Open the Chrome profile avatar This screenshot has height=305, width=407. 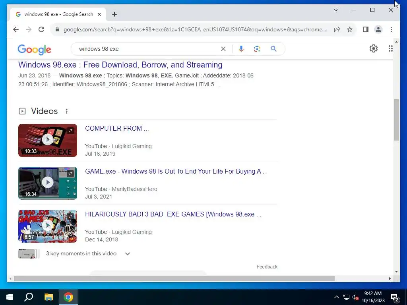(x=378, y=29)
